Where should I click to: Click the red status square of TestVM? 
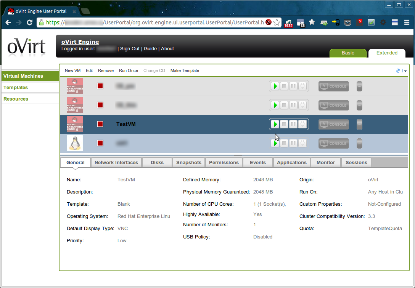point(100,124)
